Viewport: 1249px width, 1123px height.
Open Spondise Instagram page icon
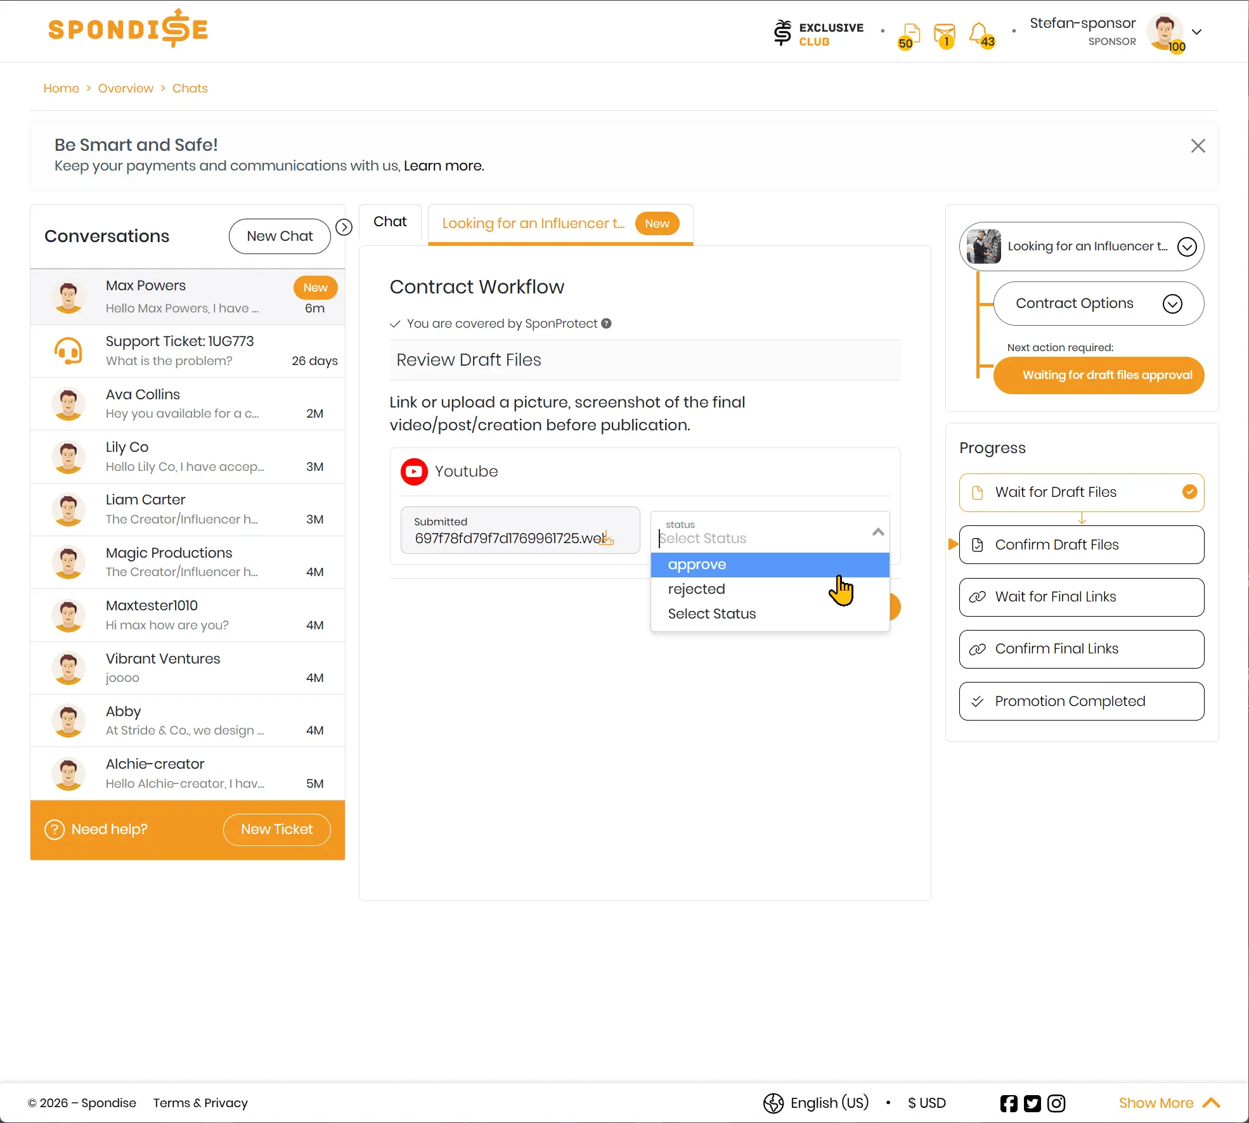click(x=1056, y=1103)
